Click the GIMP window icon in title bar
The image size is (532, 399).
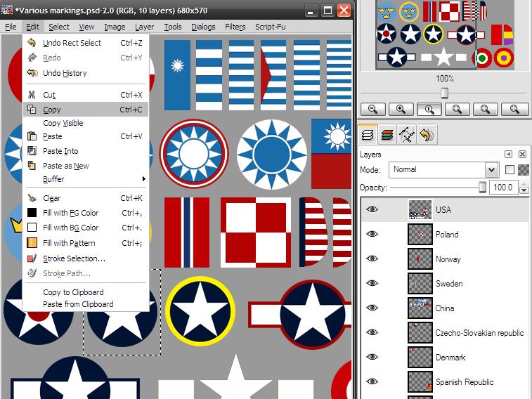pyautogui.click(x=7, y=10)
